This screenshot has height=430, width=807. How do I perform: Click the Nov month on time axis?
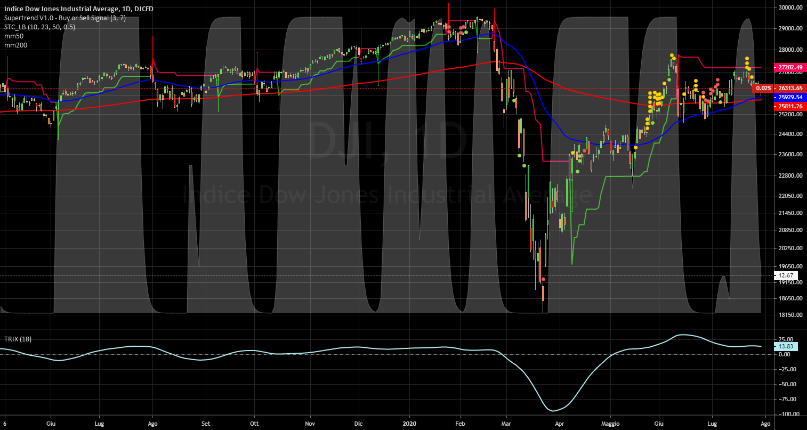(x=310, y=424)
